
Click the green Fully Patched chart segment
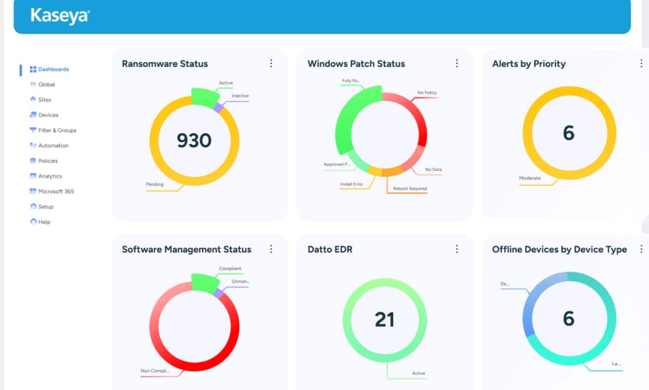click(x=347, y=117)
